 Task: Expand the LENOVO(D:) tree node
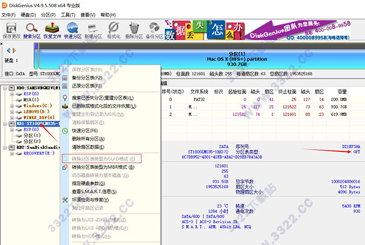12,112
